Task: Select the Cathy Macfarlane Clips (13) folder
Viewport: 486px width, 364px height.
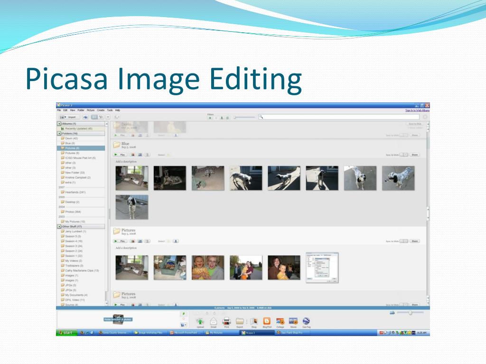Action: pos(82,271)
